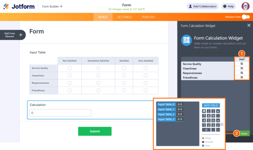Uncheck the Use checkbox for Friendliness
The image size is (253, 150).
[242, 77]
